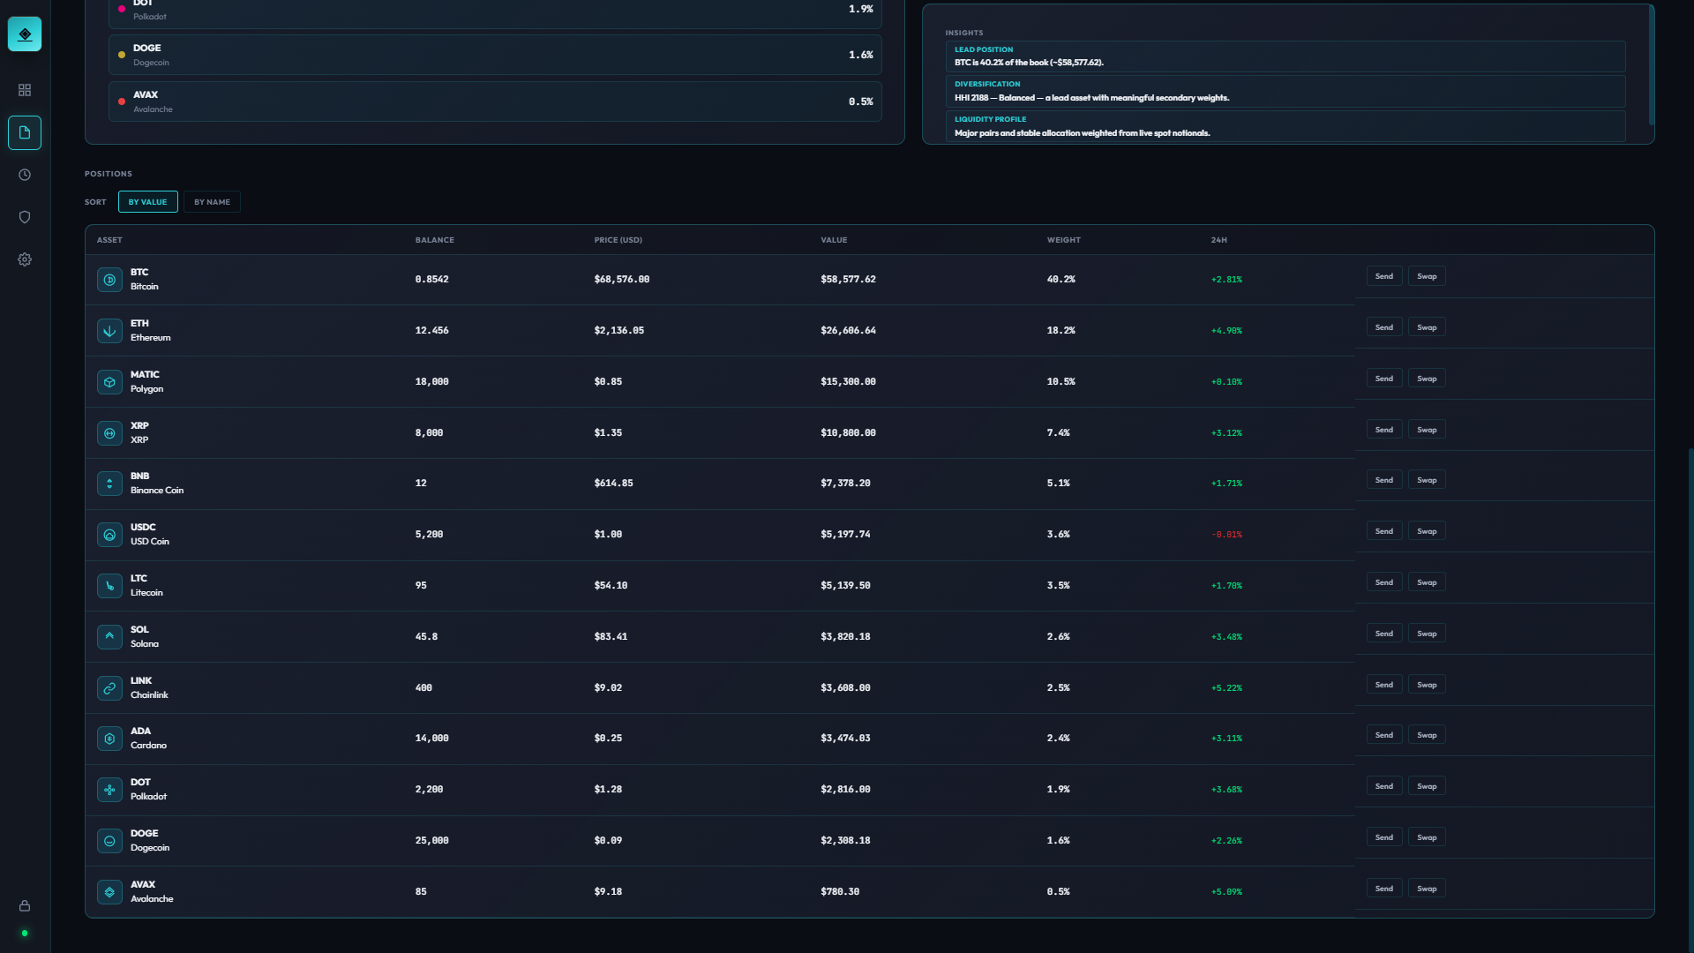Sort positions By Value
Viewport: 1694px width, 953px height.
coord(147,202)
